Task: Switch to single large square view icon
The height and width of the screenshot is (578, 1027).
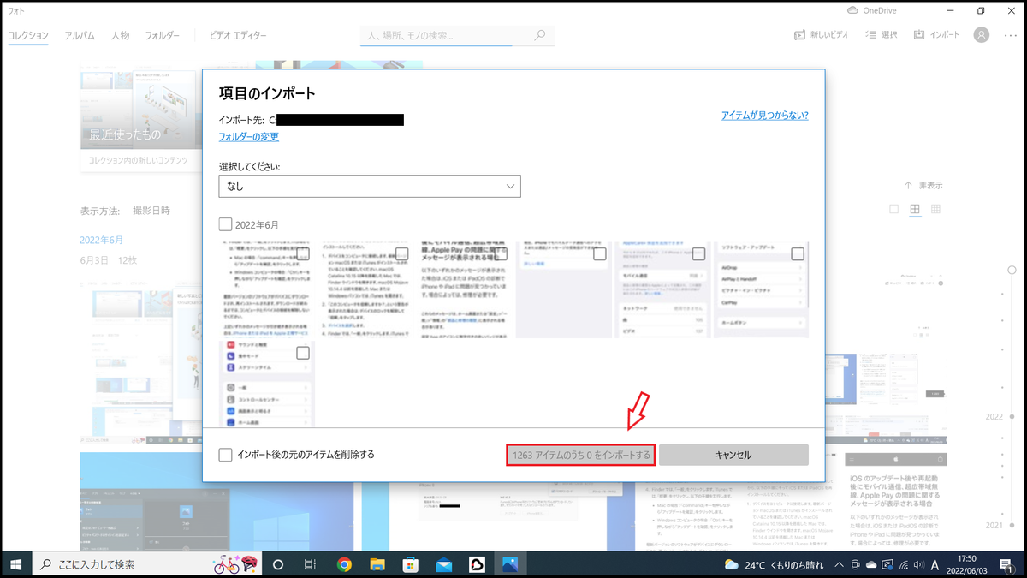Action: point(894,209)
